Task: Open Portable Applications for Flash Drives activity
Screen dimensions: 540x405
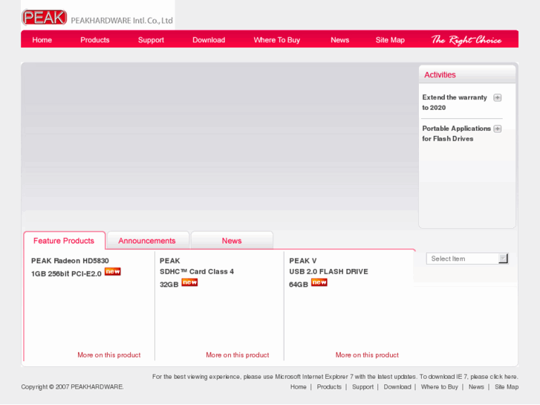Action: tap(456, 134)
